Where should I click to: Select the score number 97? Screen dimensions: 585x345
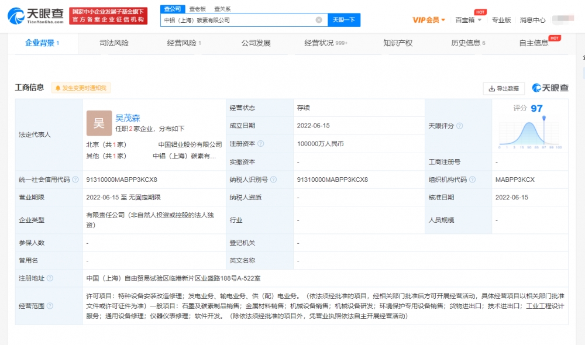click(536, 109)
